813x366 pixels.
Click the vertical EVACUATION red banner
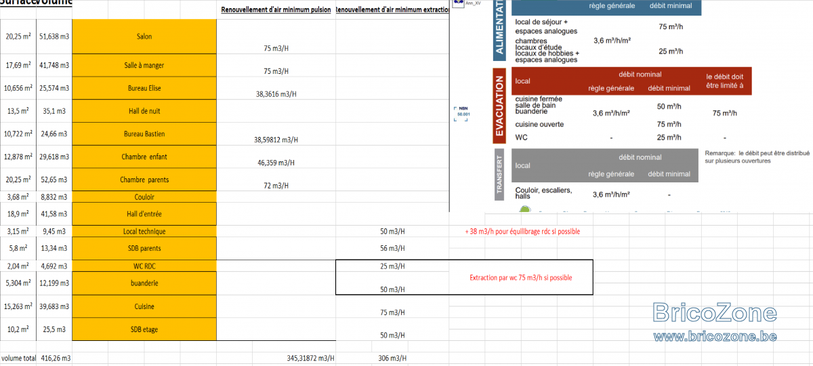pyautogui.click(x=500, y=106)
